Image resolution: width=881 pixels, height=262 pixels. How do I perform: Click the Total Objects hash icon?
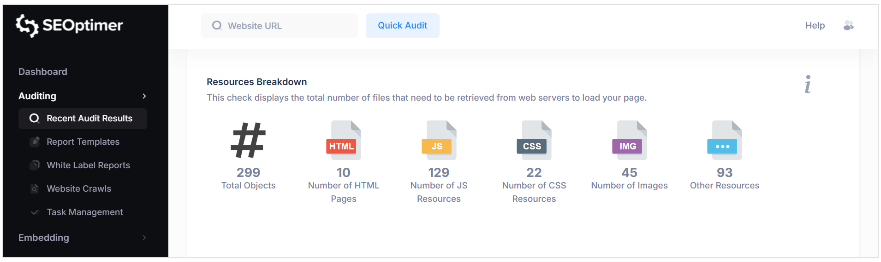pos(248,140)
